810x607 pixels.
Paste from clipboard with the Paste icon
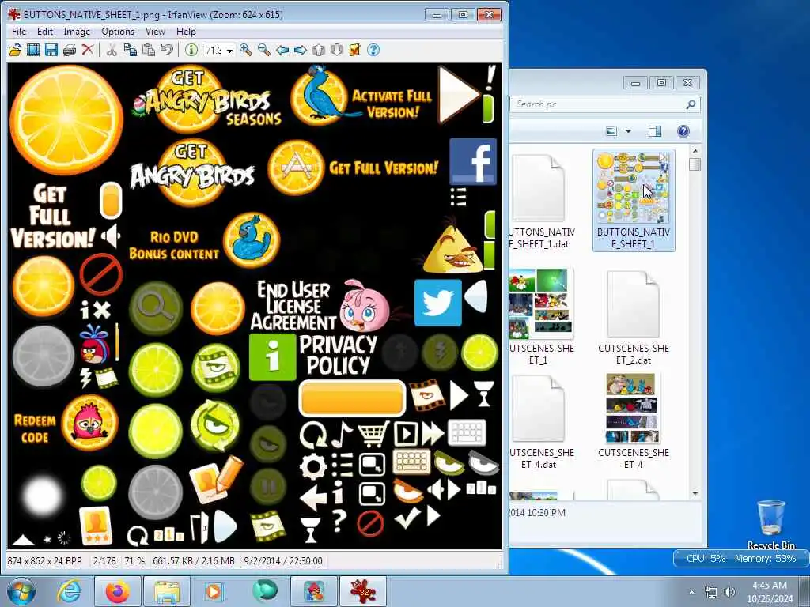pos(149,50)
